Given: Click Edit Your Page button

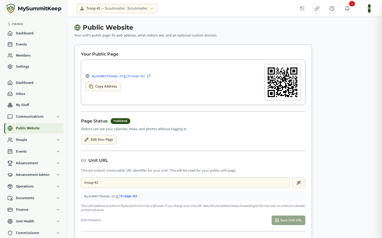Looking at the screenshot, I should pos(99,140).
